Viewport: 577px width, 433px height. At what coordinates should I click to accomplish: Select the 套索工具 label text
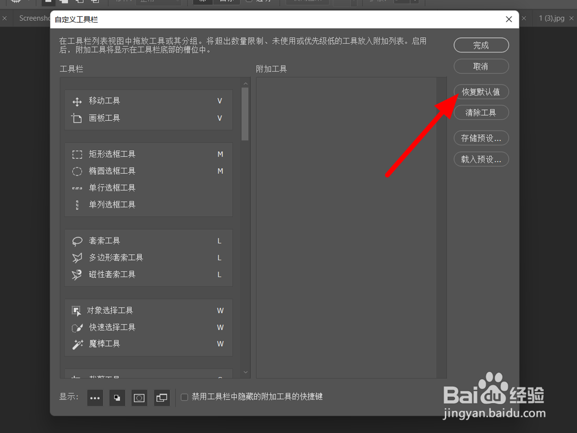coord(104,241)
